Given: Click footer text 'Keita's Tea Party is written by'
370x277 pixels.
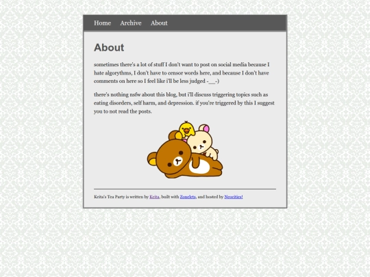Looking at the screenshot, I should point(121,197).
